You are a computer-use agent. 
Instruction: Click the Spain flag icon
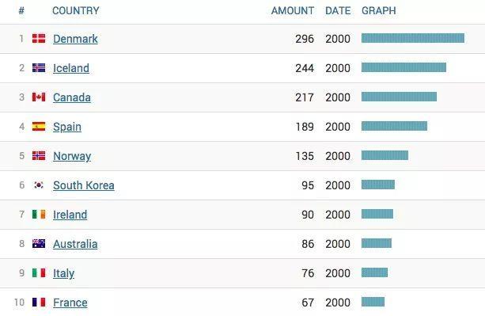[39, 126]
